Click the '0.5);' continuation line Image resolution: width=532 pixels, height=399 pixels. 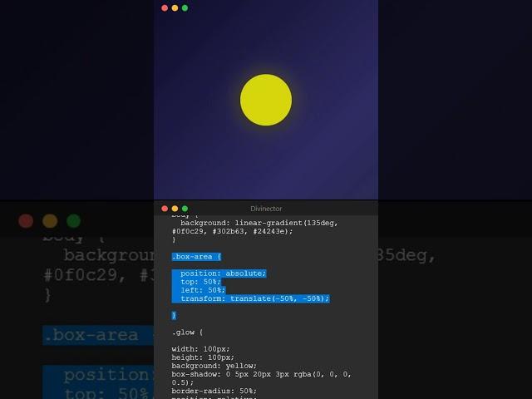pyautogui.click(x=183, y=382)
